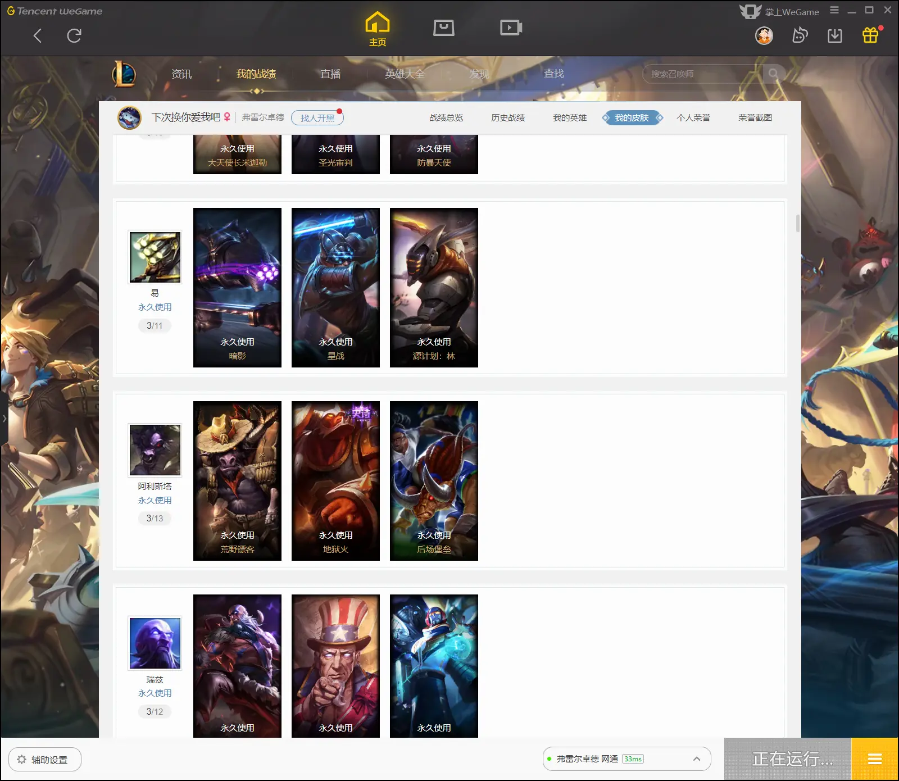Switch to 发现 tab
Viewport: 899px width, 781px height.
tap(479, 74)
